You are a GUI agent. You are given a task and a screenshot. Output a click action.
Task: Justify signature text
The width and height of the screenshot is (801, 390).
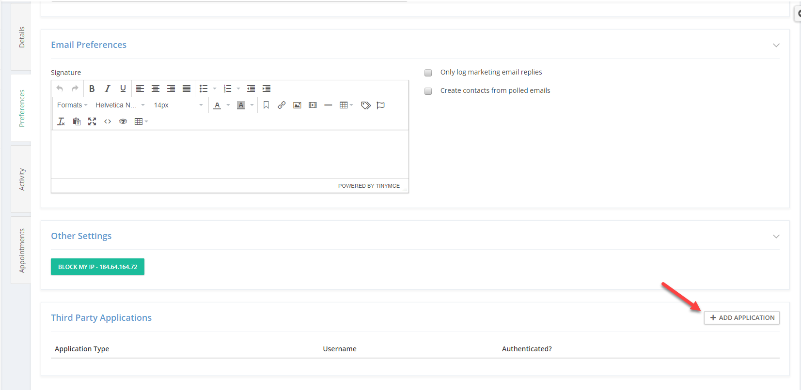187,89
